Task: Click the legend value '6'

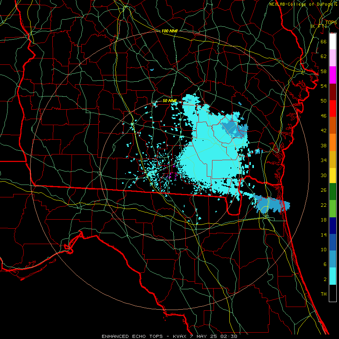Action: [325, 264]
